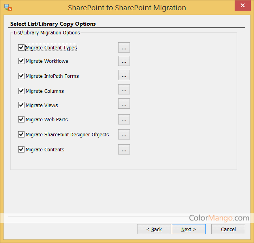The image size is (254, 243).
Task: Click the app icon in title bar
Action: [8, 8]
